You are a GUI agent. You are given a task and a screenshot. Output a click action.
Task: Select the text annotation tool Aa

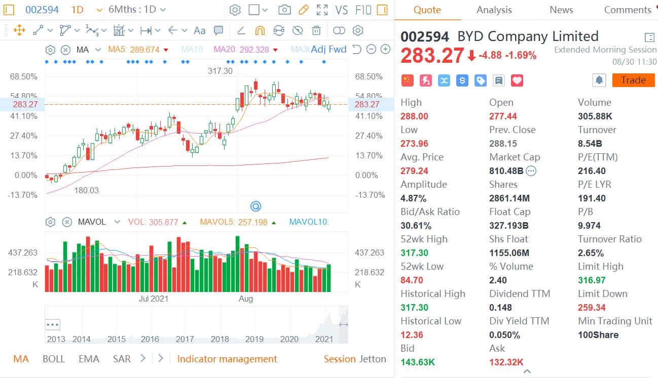pos(199,30)
